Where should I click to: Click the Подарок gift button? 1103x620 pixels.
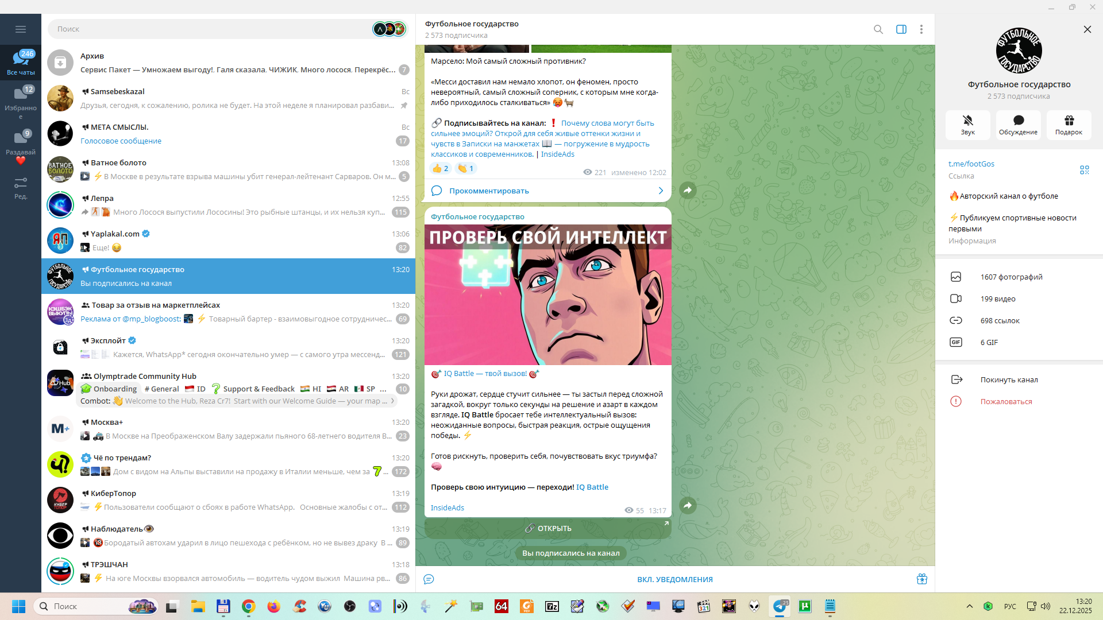(1069, 125)
